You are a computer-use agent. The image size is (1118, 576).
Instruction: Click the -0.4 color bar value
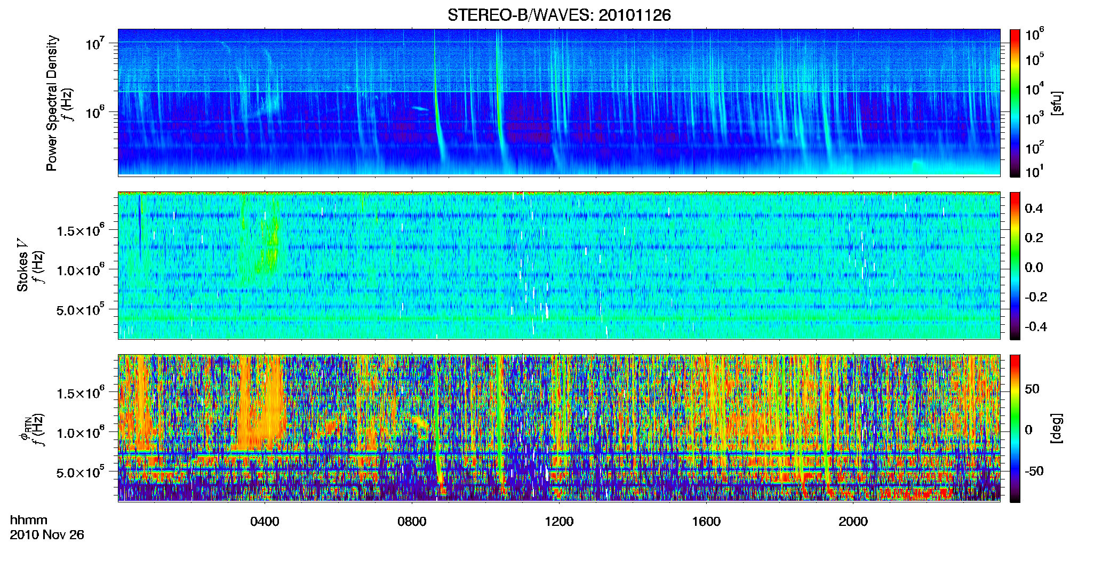tap(1036, 327)
